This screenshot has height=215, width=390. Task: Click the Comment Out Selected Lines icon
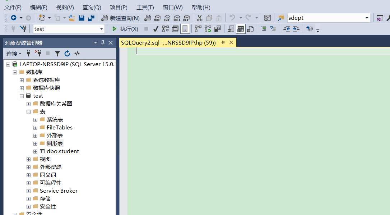pyautogui.click(x=264, y=29)
